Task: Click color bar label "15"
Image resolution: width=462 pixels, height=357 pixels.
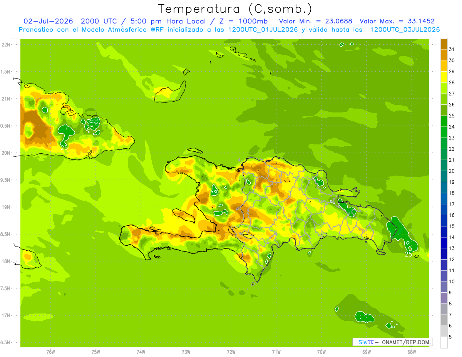Action: 452,226
